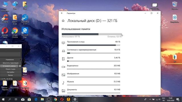Open the battery tray icon
The height and width of the screenshot is (102, 182).
pyautogui.click(x=153, y=99)
